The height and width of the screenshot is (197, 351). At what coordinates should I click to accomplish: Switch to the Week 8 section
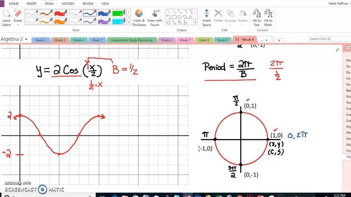click(x=203, y=40)
